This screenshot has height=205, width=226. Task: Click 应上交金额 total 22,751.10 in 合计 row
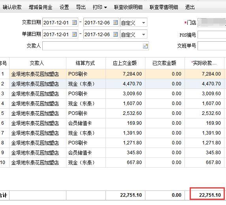[x=125, y=195]
